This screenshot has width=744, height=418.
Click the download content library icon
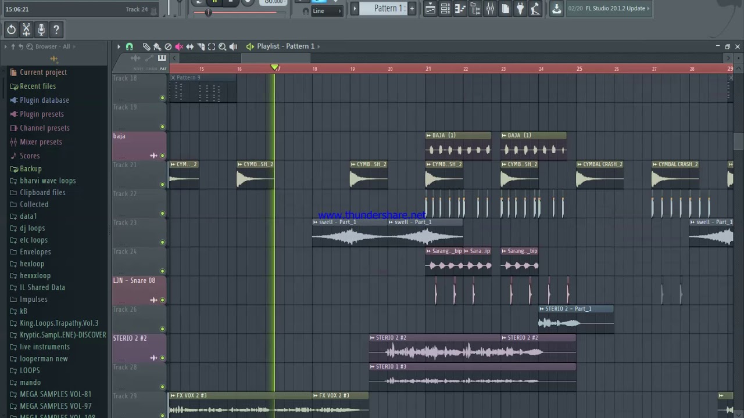(x=556, y=8)
